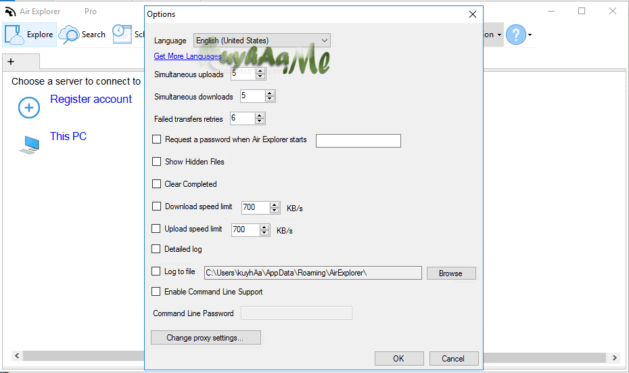Close the Options dialog with X

pyautogui.click(x=473, y=14)
